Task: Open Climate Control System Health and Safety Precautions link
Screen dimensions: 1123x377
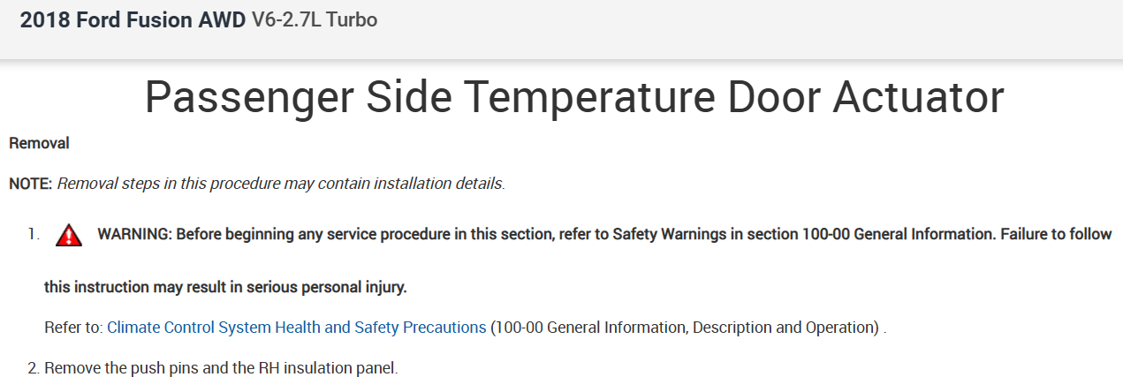Action: (296, 328)
